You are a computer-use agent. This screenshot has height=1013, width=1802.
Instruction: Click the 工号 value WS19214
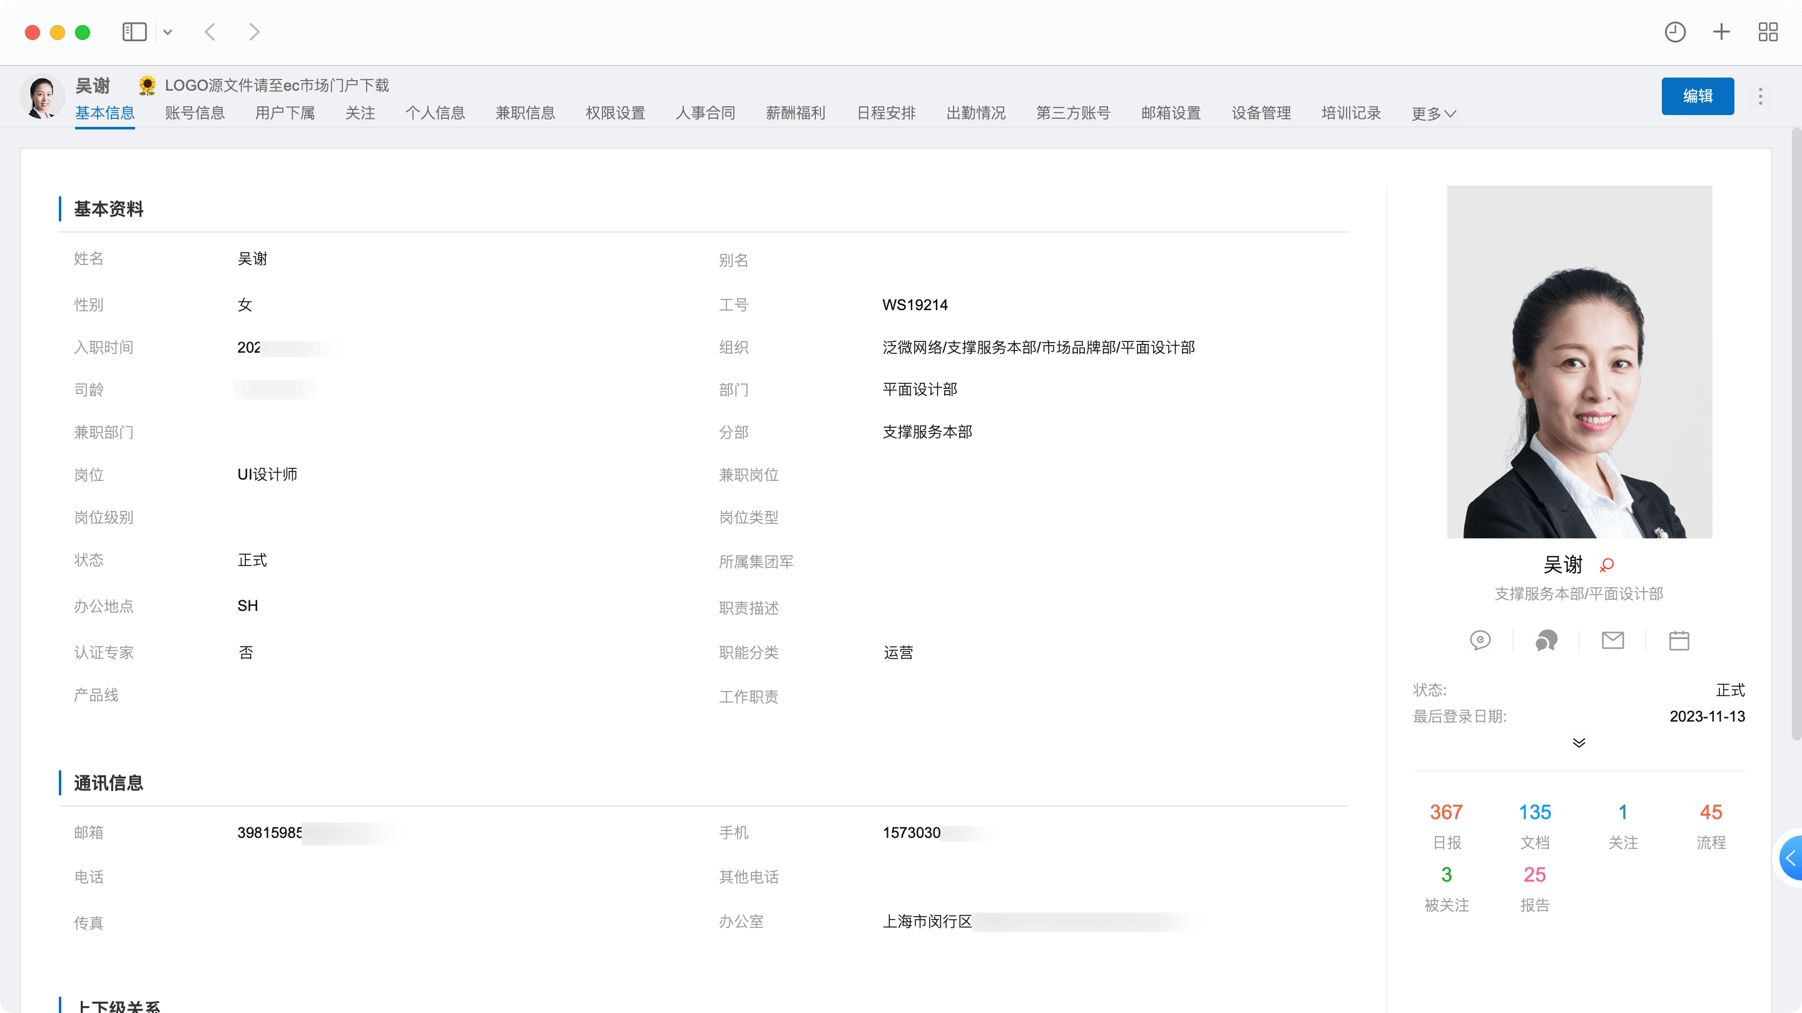click(x=915, y=305)
